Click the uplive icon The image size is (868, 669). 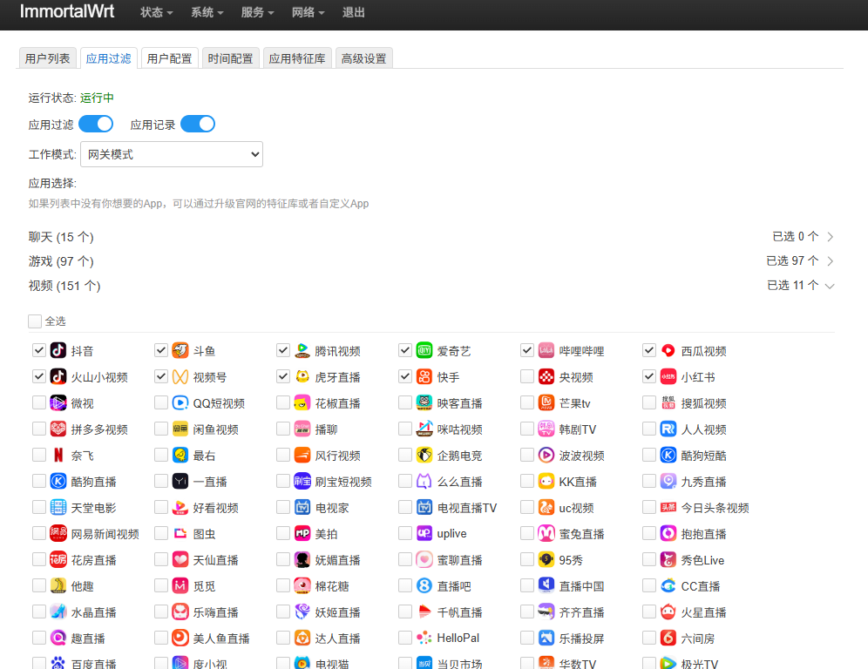(424, 533)
